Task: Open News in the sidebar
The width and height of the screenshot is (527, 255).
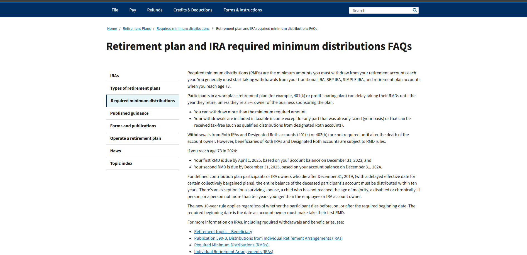Action: coord(115,151)
